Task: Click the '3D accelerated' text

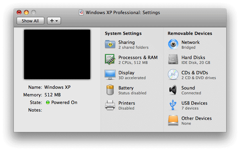Action: (132, 78)
